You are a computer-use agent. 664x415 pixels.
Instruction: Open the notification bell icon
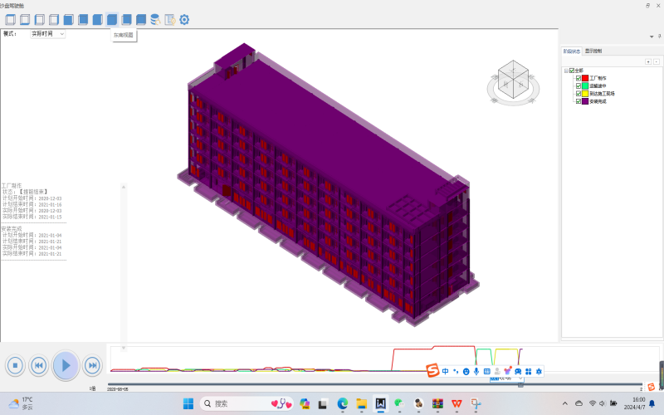[x=652, y=403]
